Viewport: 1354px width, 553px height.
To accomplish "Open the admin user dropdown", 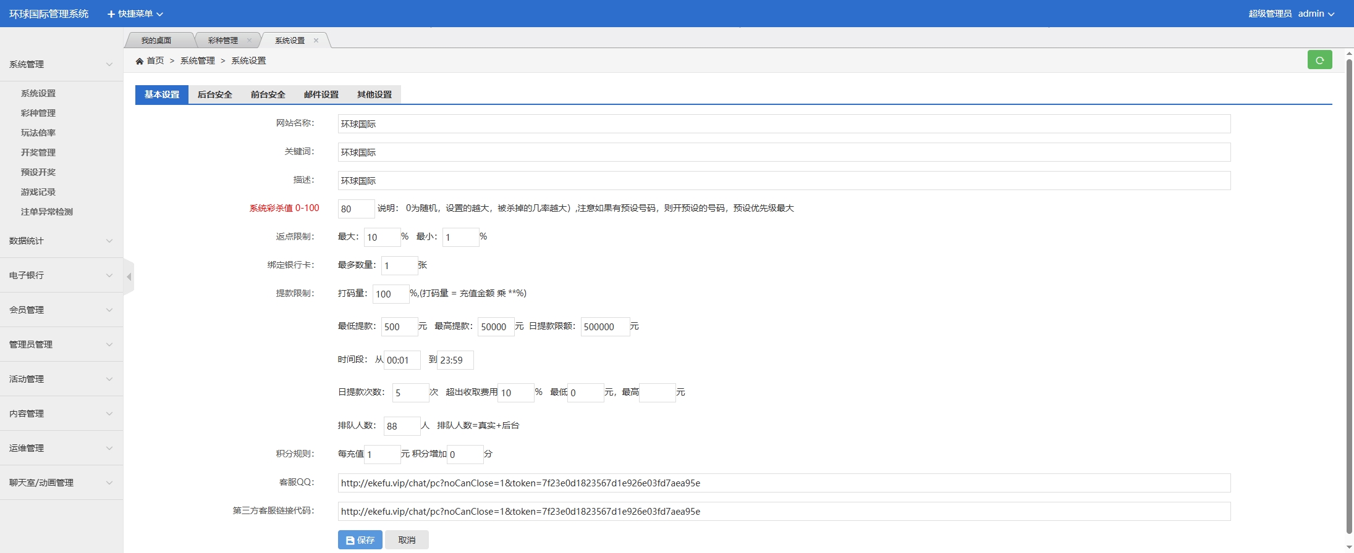I will coord(1316,14).
